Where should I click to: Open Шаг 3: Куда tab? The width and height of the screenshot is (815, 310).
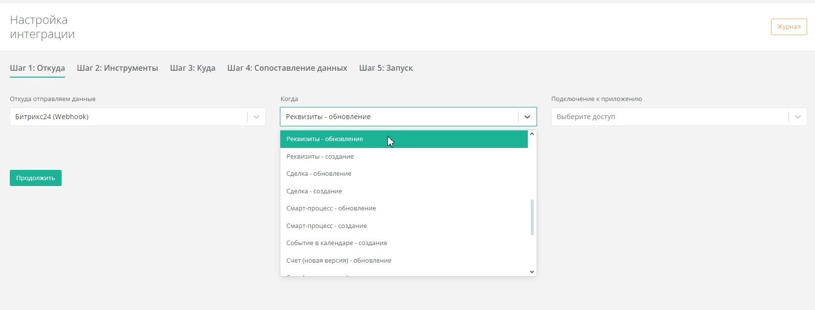(x=193, y=68)
